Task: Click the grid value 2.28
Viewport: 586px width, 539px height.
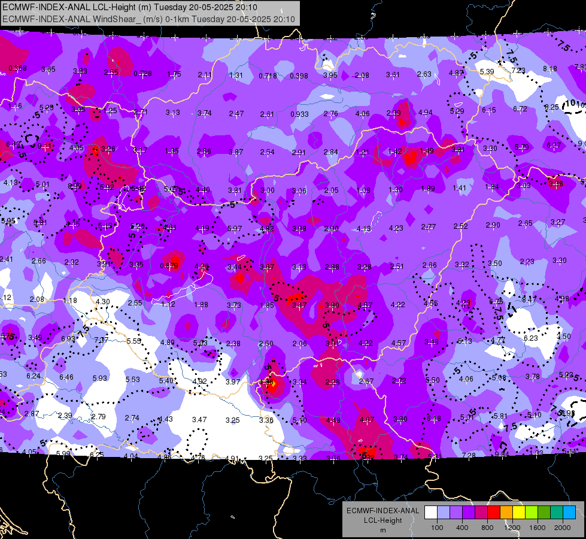Action: tap(333, 382)
